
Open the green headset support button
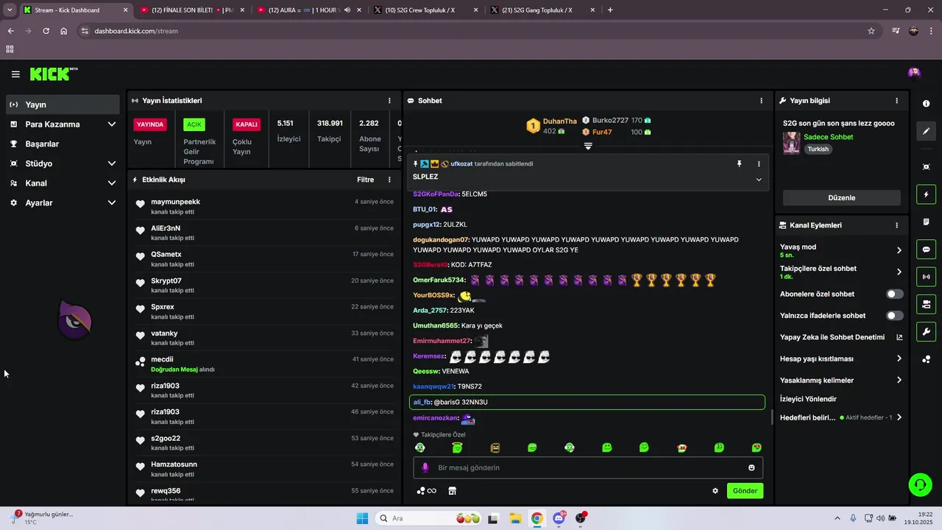pyautogui.click(x=920, y=484)
